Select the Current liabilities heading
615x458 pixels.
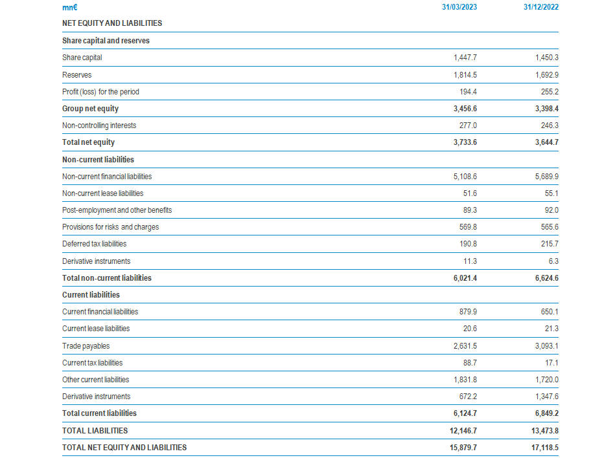point(91,295)
